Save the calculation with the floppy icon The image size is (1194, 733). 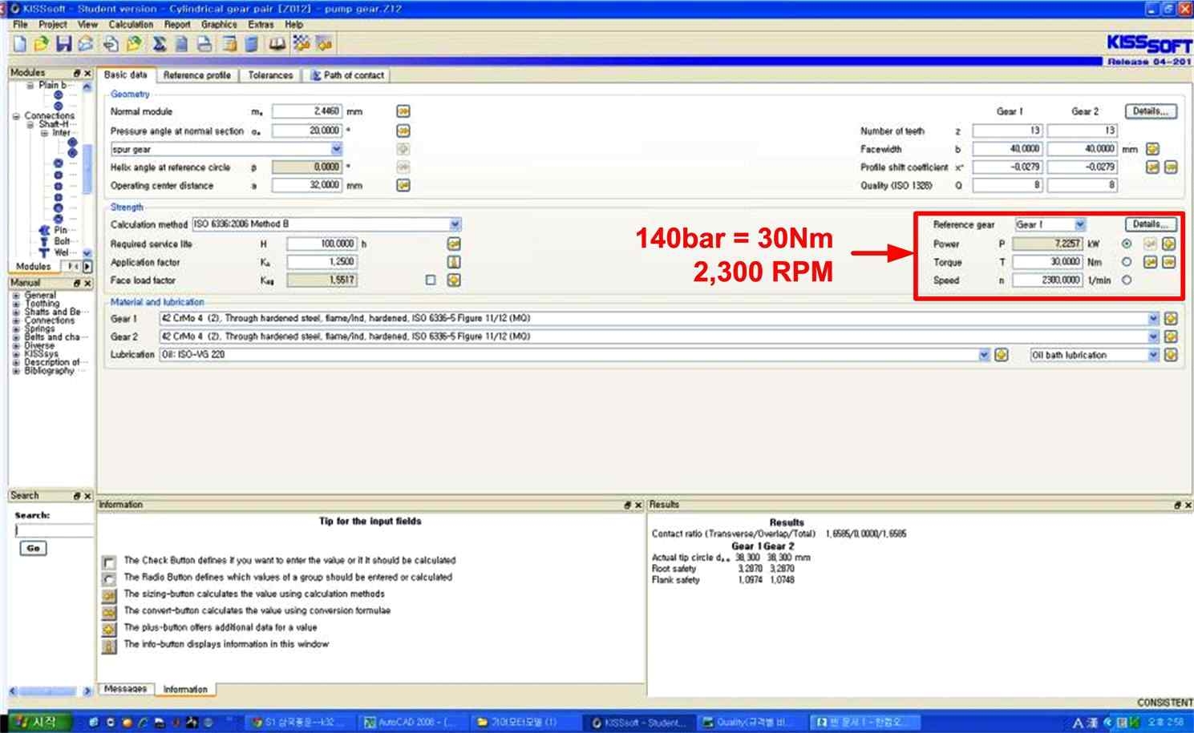pos(63,44)
